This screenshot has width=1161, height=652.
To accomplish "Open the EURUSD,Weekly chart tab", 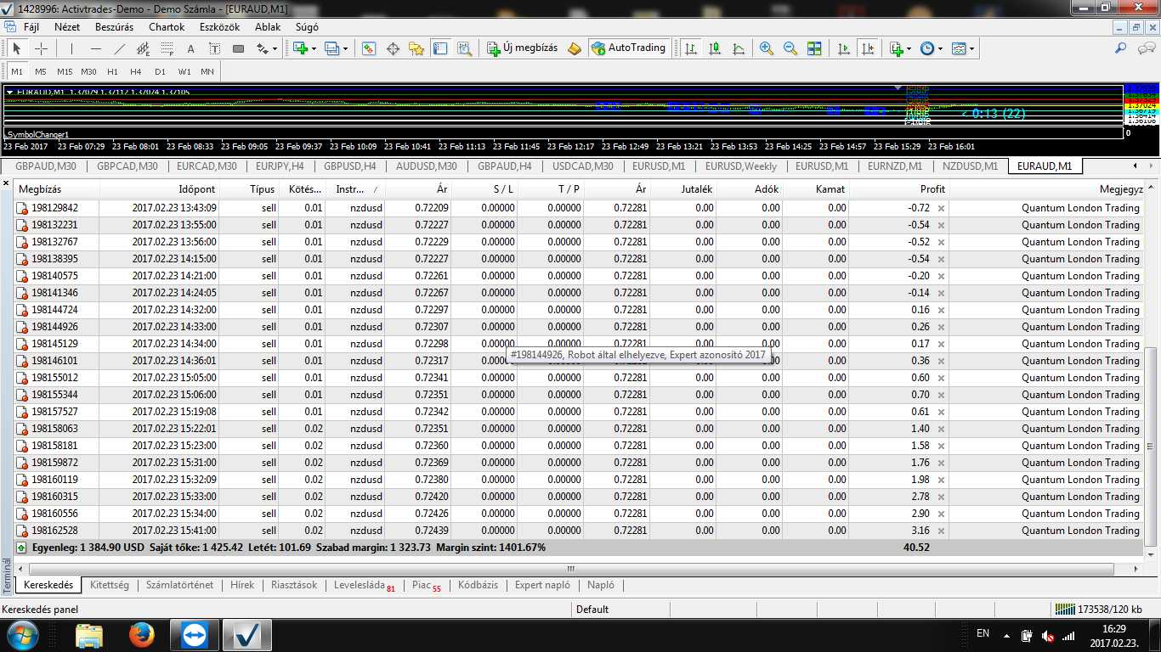I will (741, 166).
